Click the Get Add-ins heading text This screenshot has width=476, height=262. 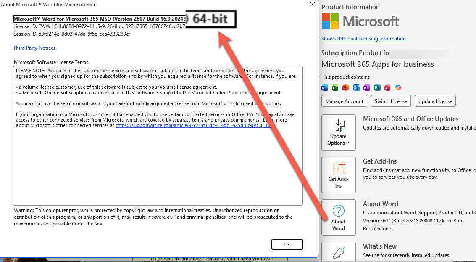pos(380,161)
